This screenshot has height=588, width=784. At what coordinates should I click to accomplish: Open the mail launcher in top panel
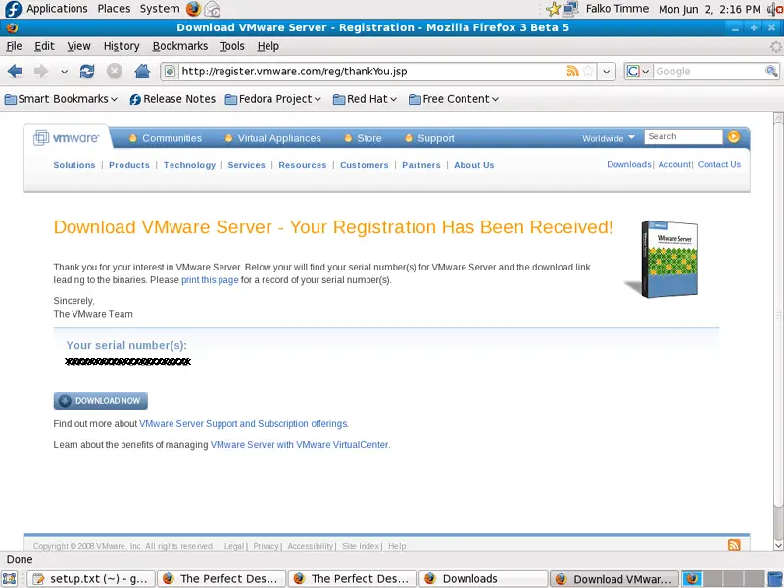tap(213, 9)
